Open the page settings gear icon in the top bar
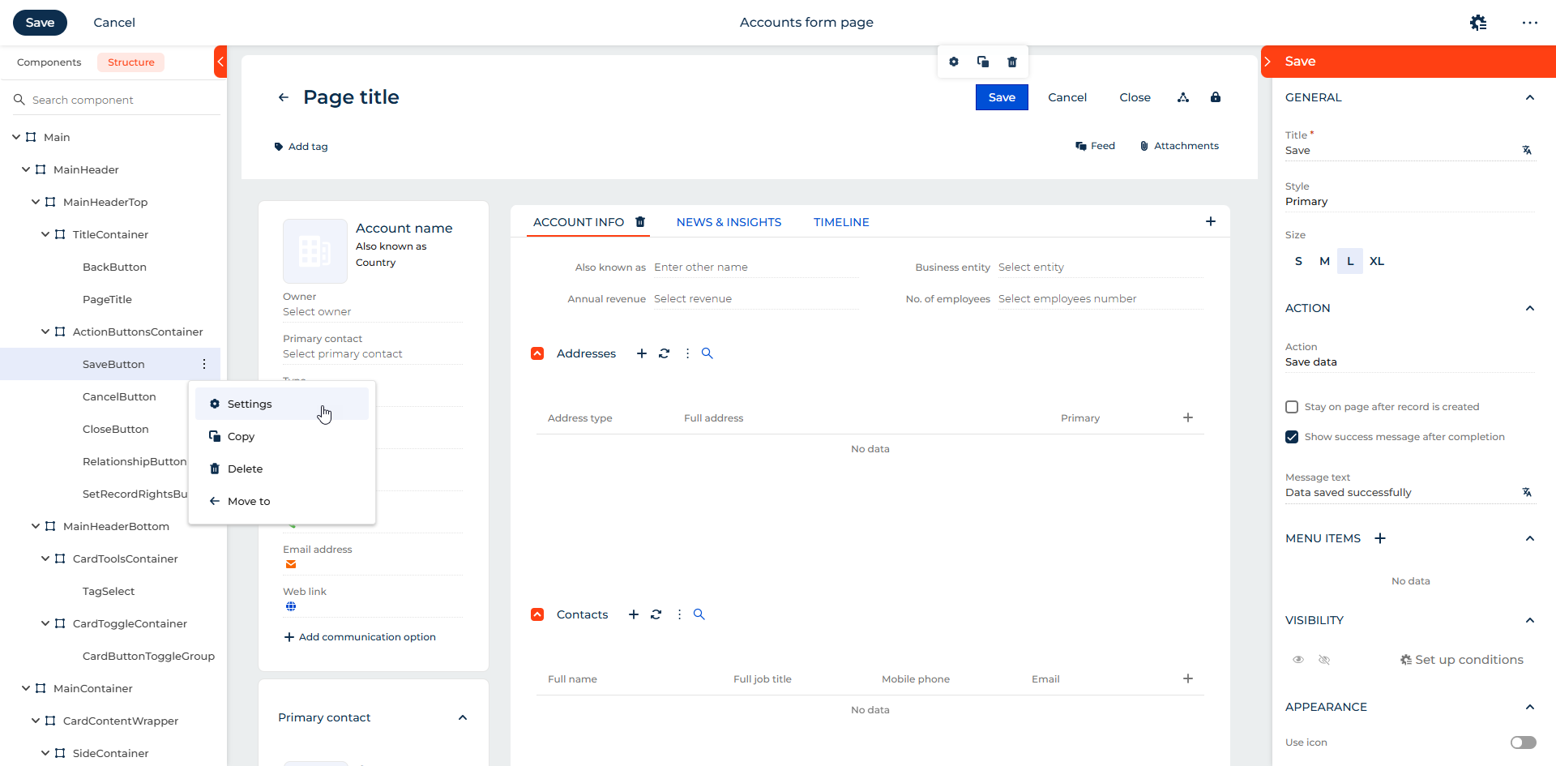The height and width of the screenshot is (766, 1556). pos(1478,23)
